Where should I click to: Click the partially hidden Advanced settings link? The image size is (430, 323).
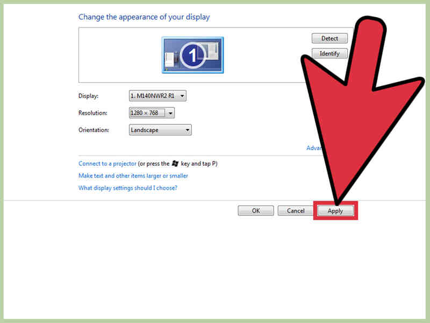coord(313,148)
